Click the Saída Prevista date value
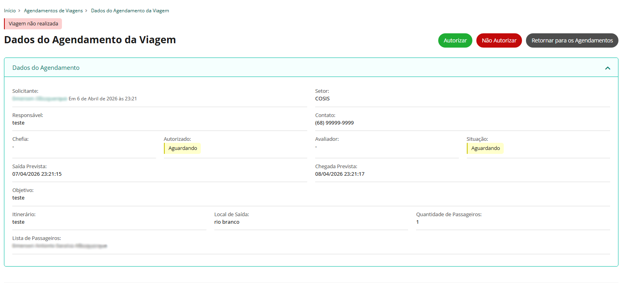This screenshot has width=624, height=286. coord(37,174)
